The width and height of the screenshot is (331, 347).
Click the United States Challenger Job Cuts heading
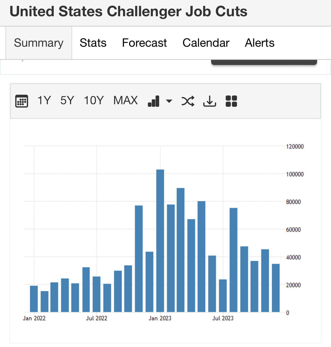tap(128, 11)
